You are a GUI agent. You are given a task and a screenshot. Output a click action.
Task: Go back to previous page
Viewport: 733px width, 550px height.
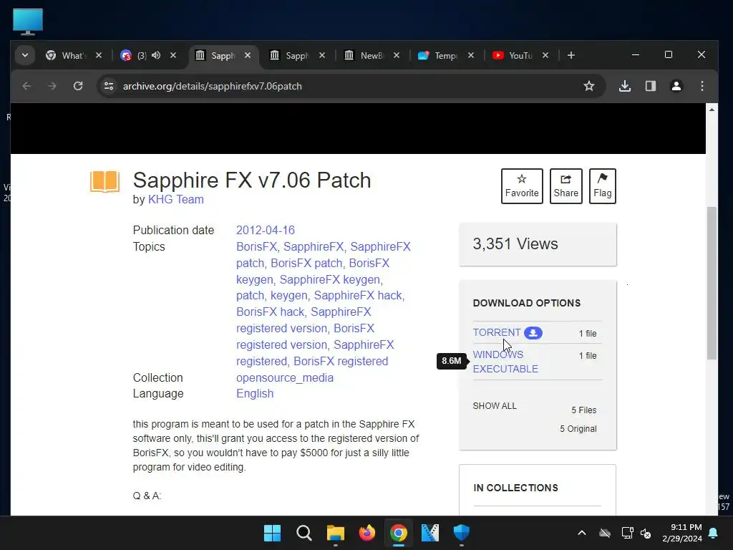(26, 86)
